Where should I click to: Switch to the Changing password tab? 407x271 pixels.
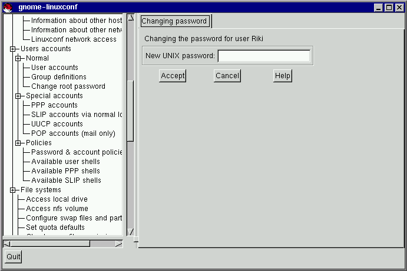(x=174, y=21)
